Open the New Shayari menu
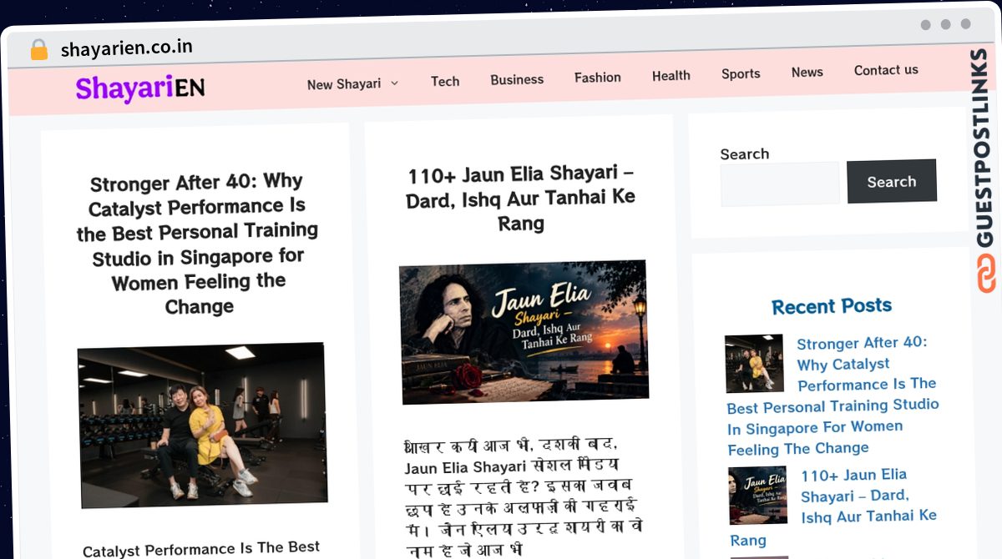 point(344,83)
